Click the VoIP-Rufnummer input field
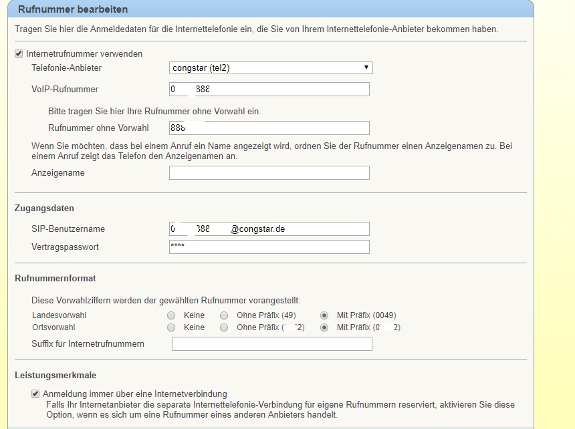This screenshot has height=429, width=575. [269, 90]
